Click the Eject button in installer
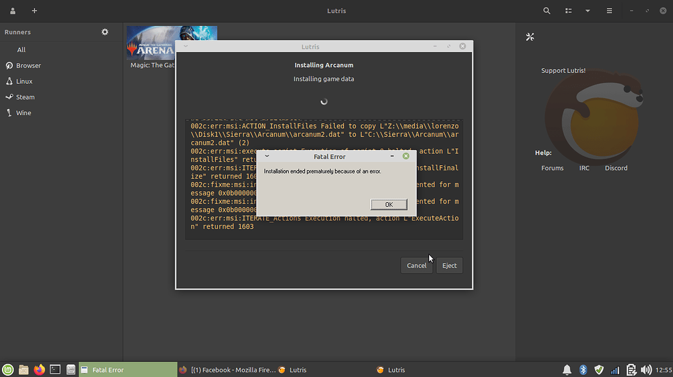 449,265
